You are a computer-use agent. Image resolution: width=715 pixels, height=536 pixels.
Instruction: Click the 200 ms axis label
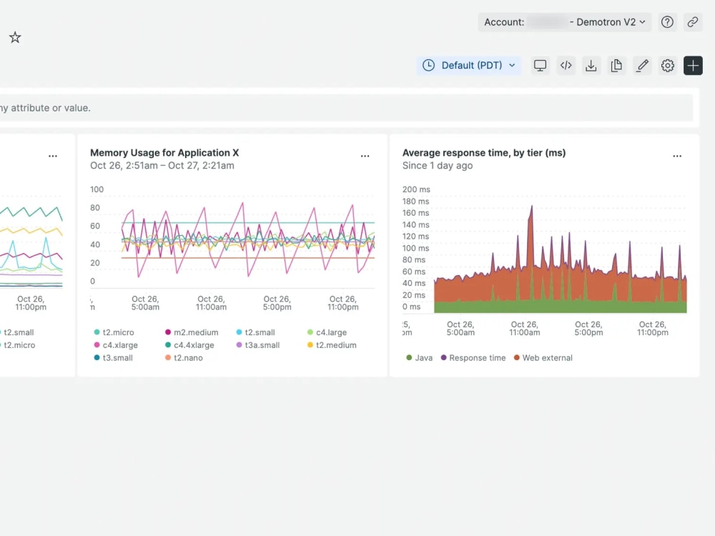pyautogui.click(x=416, y=189)
